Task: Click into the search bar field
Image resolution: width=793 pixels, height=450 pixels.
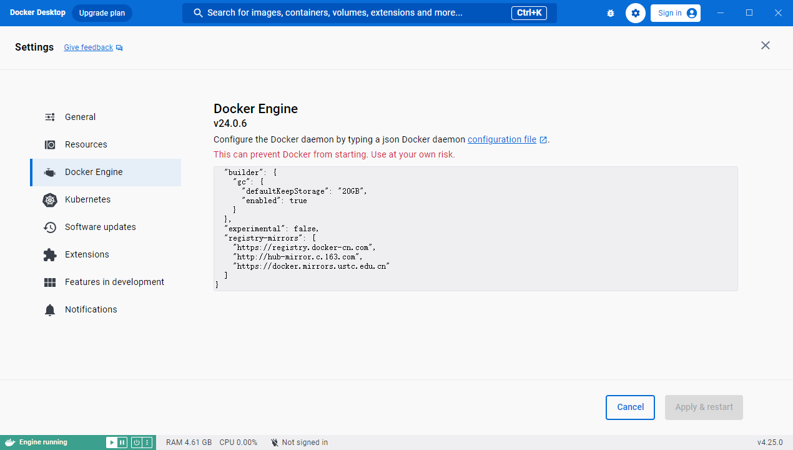Action: (x=370, y=13)
